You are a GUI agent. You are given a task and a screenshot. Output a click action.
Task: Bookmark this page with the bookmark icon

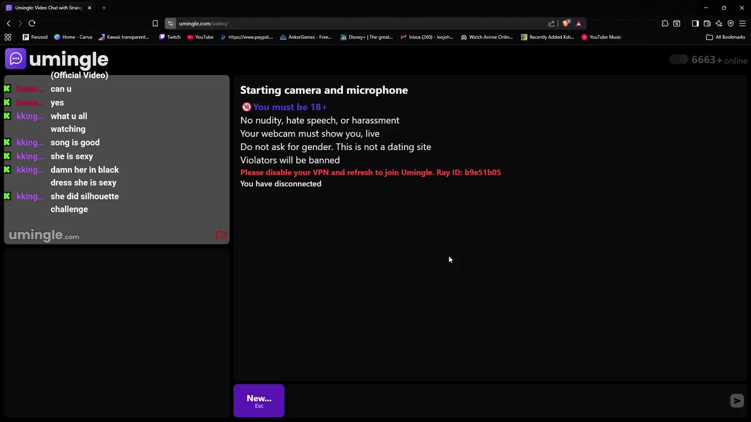tap(155, 23)
